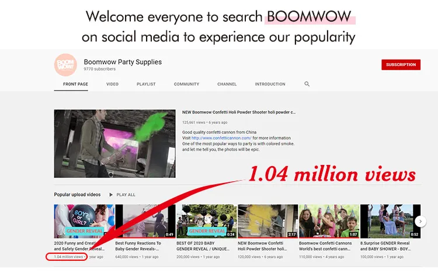The width and height of the screenshot is (438, 276).
Task: Click the '640,000 views • 1 year ago' text
Action: coord(137,257)
